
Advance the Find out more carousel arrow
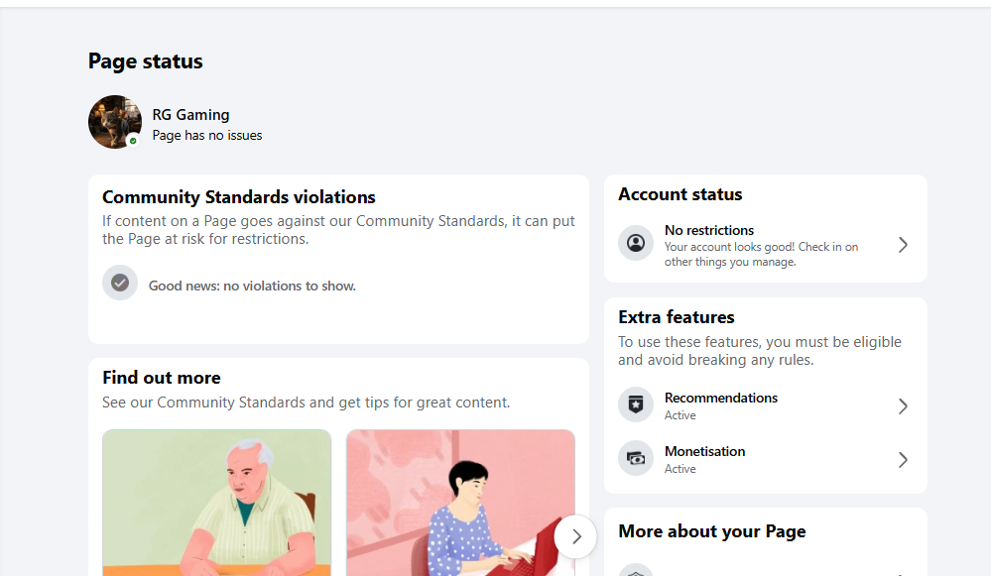point(575,537)
